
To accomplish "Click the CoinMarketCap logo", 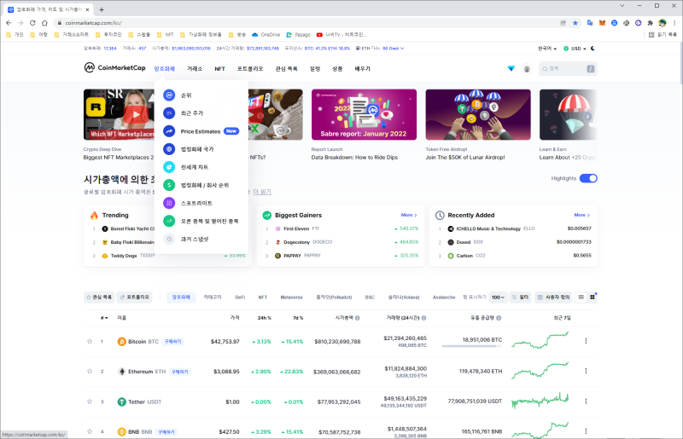I will coord(114,68).
